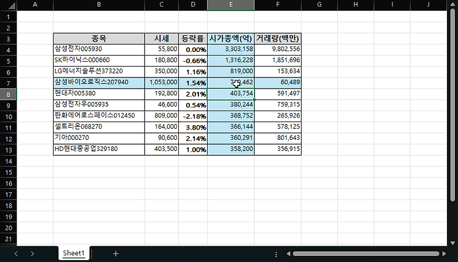This screenshot has height=262, width=458.
Task: Click the volume cell 801,643
Action: 278,139
